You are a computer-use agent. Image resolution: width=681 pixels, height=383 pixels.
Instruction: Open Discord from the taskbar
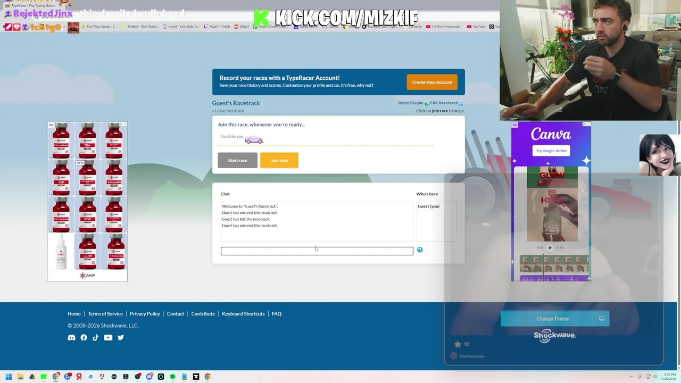[x=149, y=377]
